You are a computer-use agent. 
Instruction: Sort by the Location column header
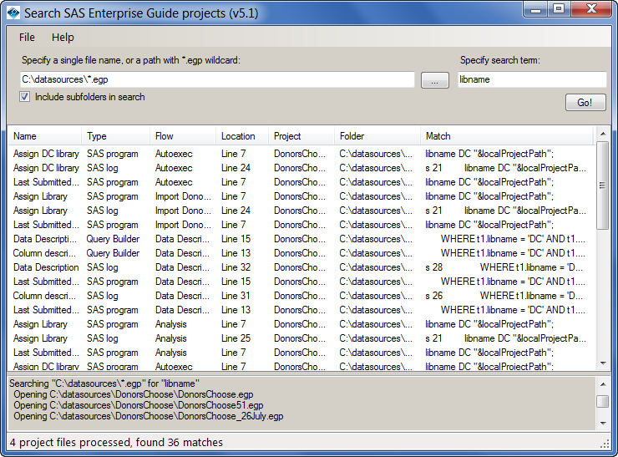pyautogui.click(x=242, y=136)
